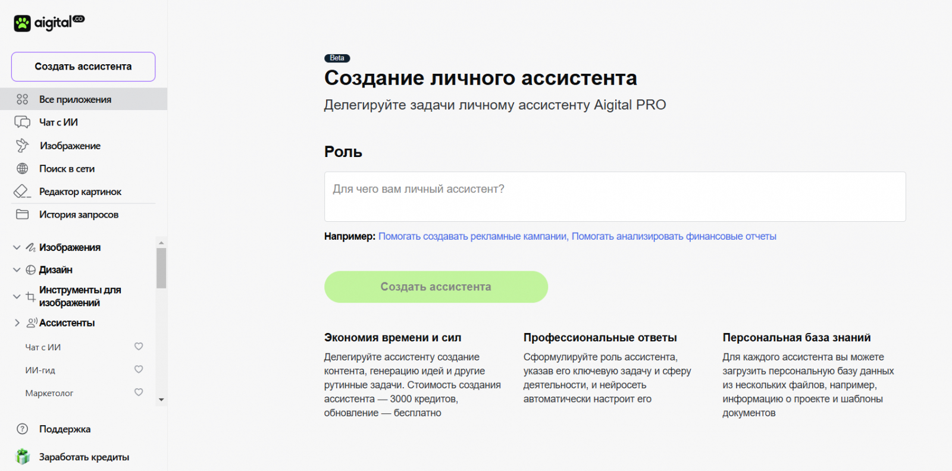Viewport: 952px width, 471px height.
Task: Click the All apps grid icon
Action: click(23, 99)
